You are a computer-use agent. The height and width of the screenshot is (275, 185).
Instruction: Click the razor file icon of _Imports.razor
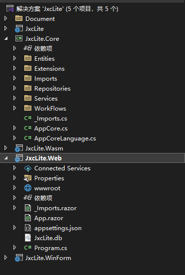(28, 208)
